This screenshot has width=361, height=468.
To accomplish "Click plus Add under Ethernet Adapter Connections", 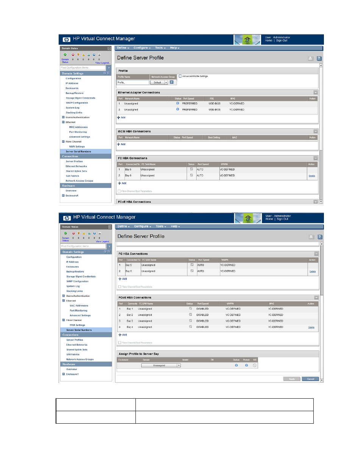I will pyautogui.click(x=121, y=117).
